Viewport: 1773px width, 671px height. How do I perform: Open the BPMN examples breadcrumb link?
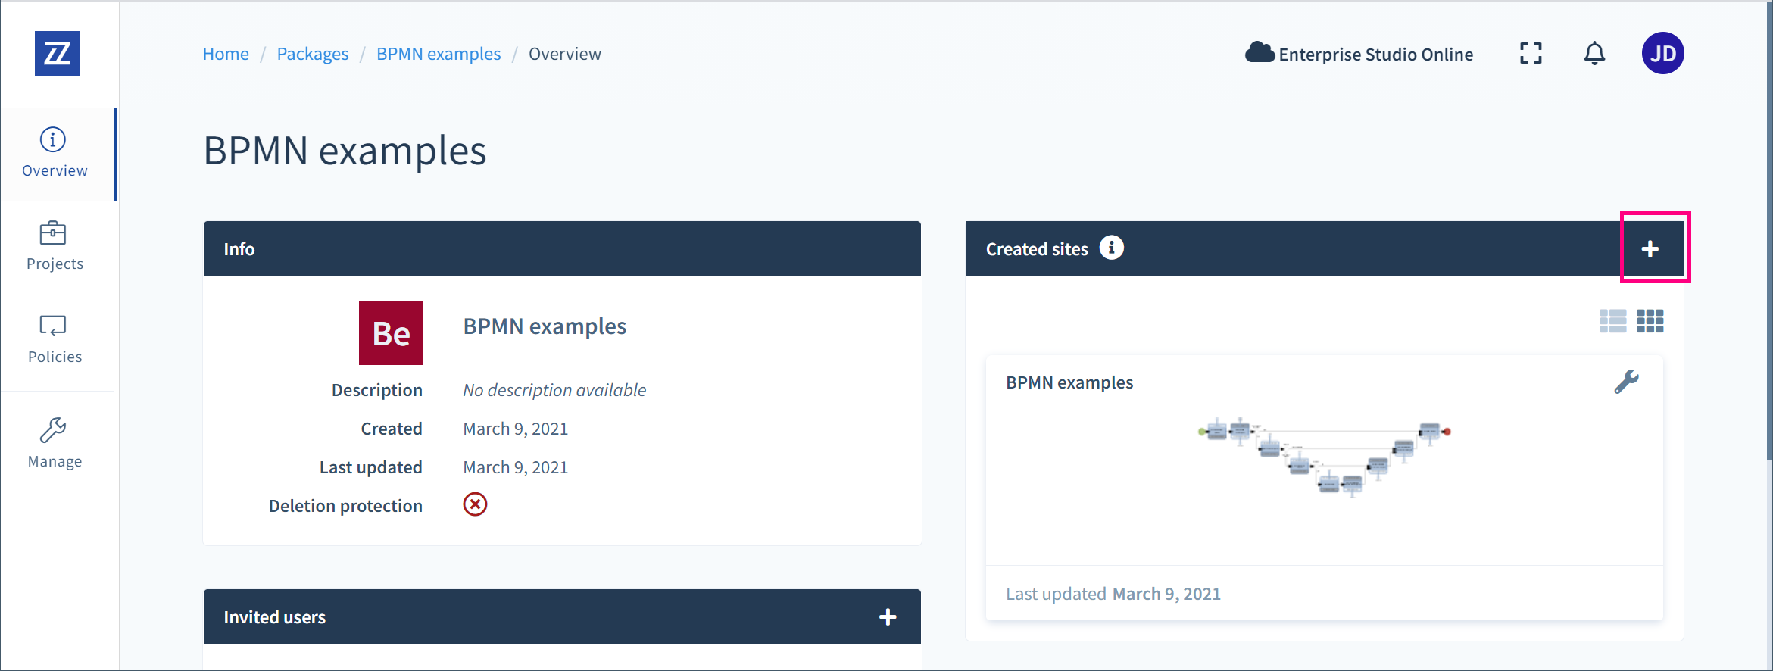click(439, 54)
